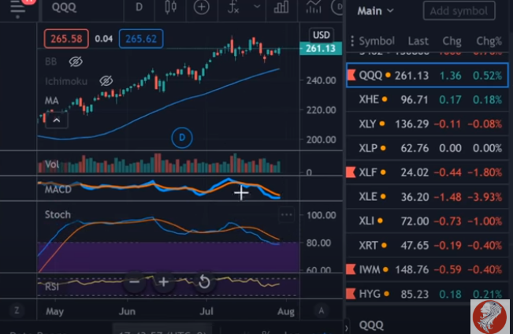Click the red flag on HYG row
Screen dimensions: 513x334
coord(351,294)
